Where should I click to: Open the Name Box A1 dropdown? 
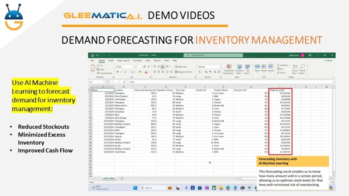104,82
